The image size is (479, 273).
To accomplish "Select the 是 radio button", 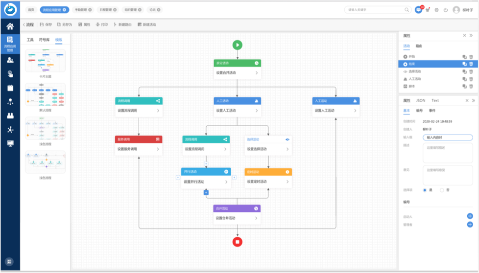I will [x=425, y=190].
